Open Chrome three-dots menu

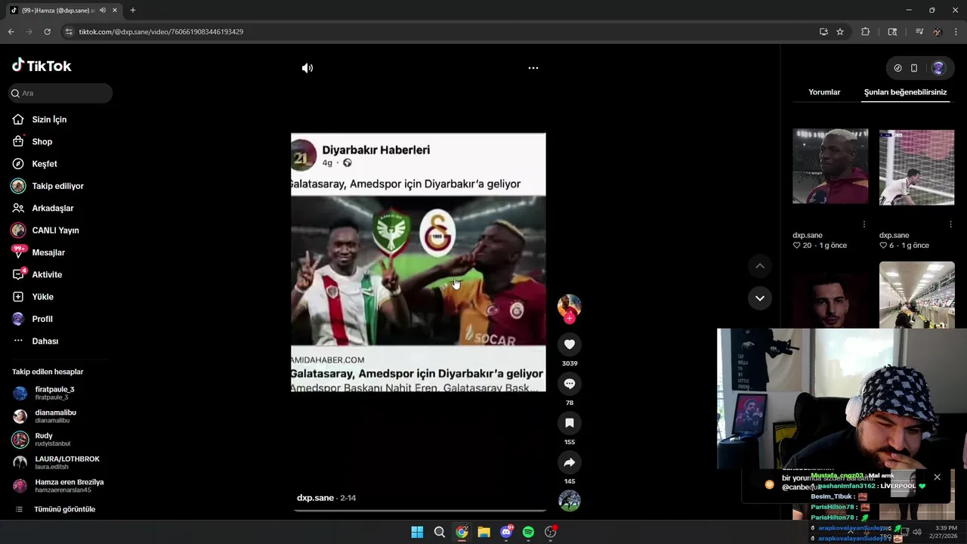(956, 32)
